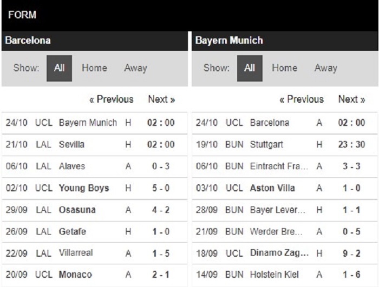Show Bayern Munich's Home matches only
Screen dimensions: 379x287
tap(284, 68)
